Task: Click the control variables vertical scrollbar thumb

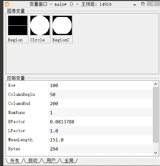Action: pyautogui.click(x=155, y=115)
